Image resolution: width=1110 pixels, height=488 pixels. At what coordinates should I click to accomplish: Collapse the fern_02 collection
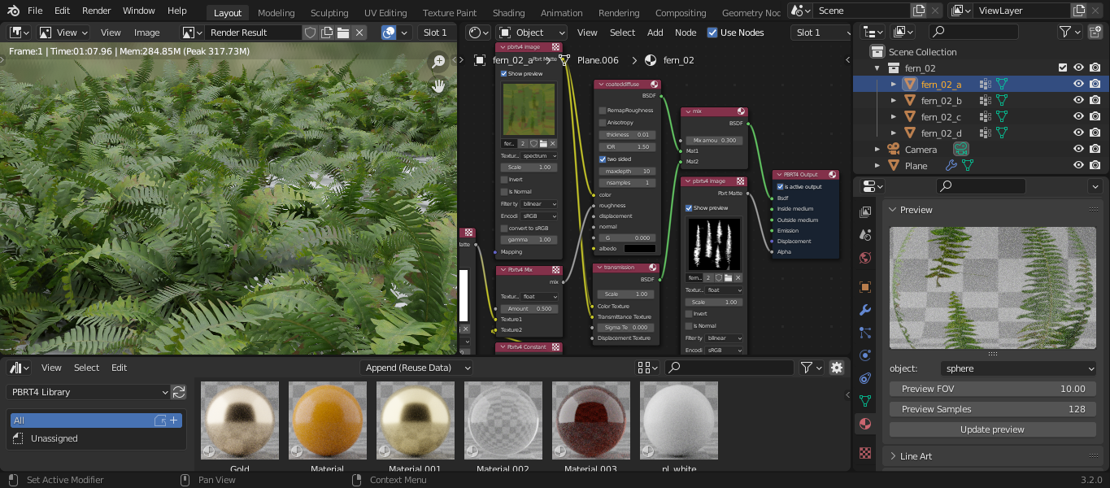[877, 68]
